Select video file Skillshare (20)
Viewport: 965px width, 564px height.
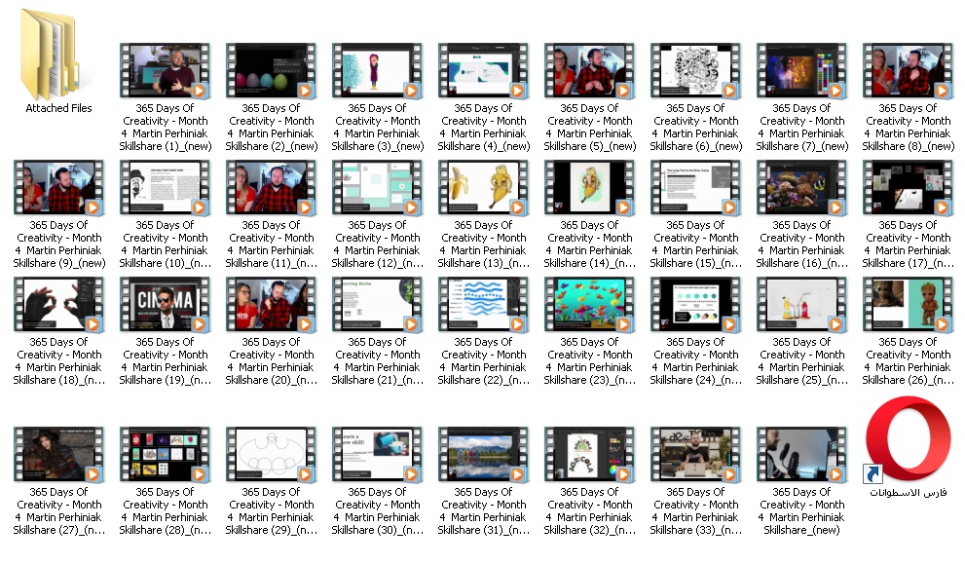coord(272,305)
